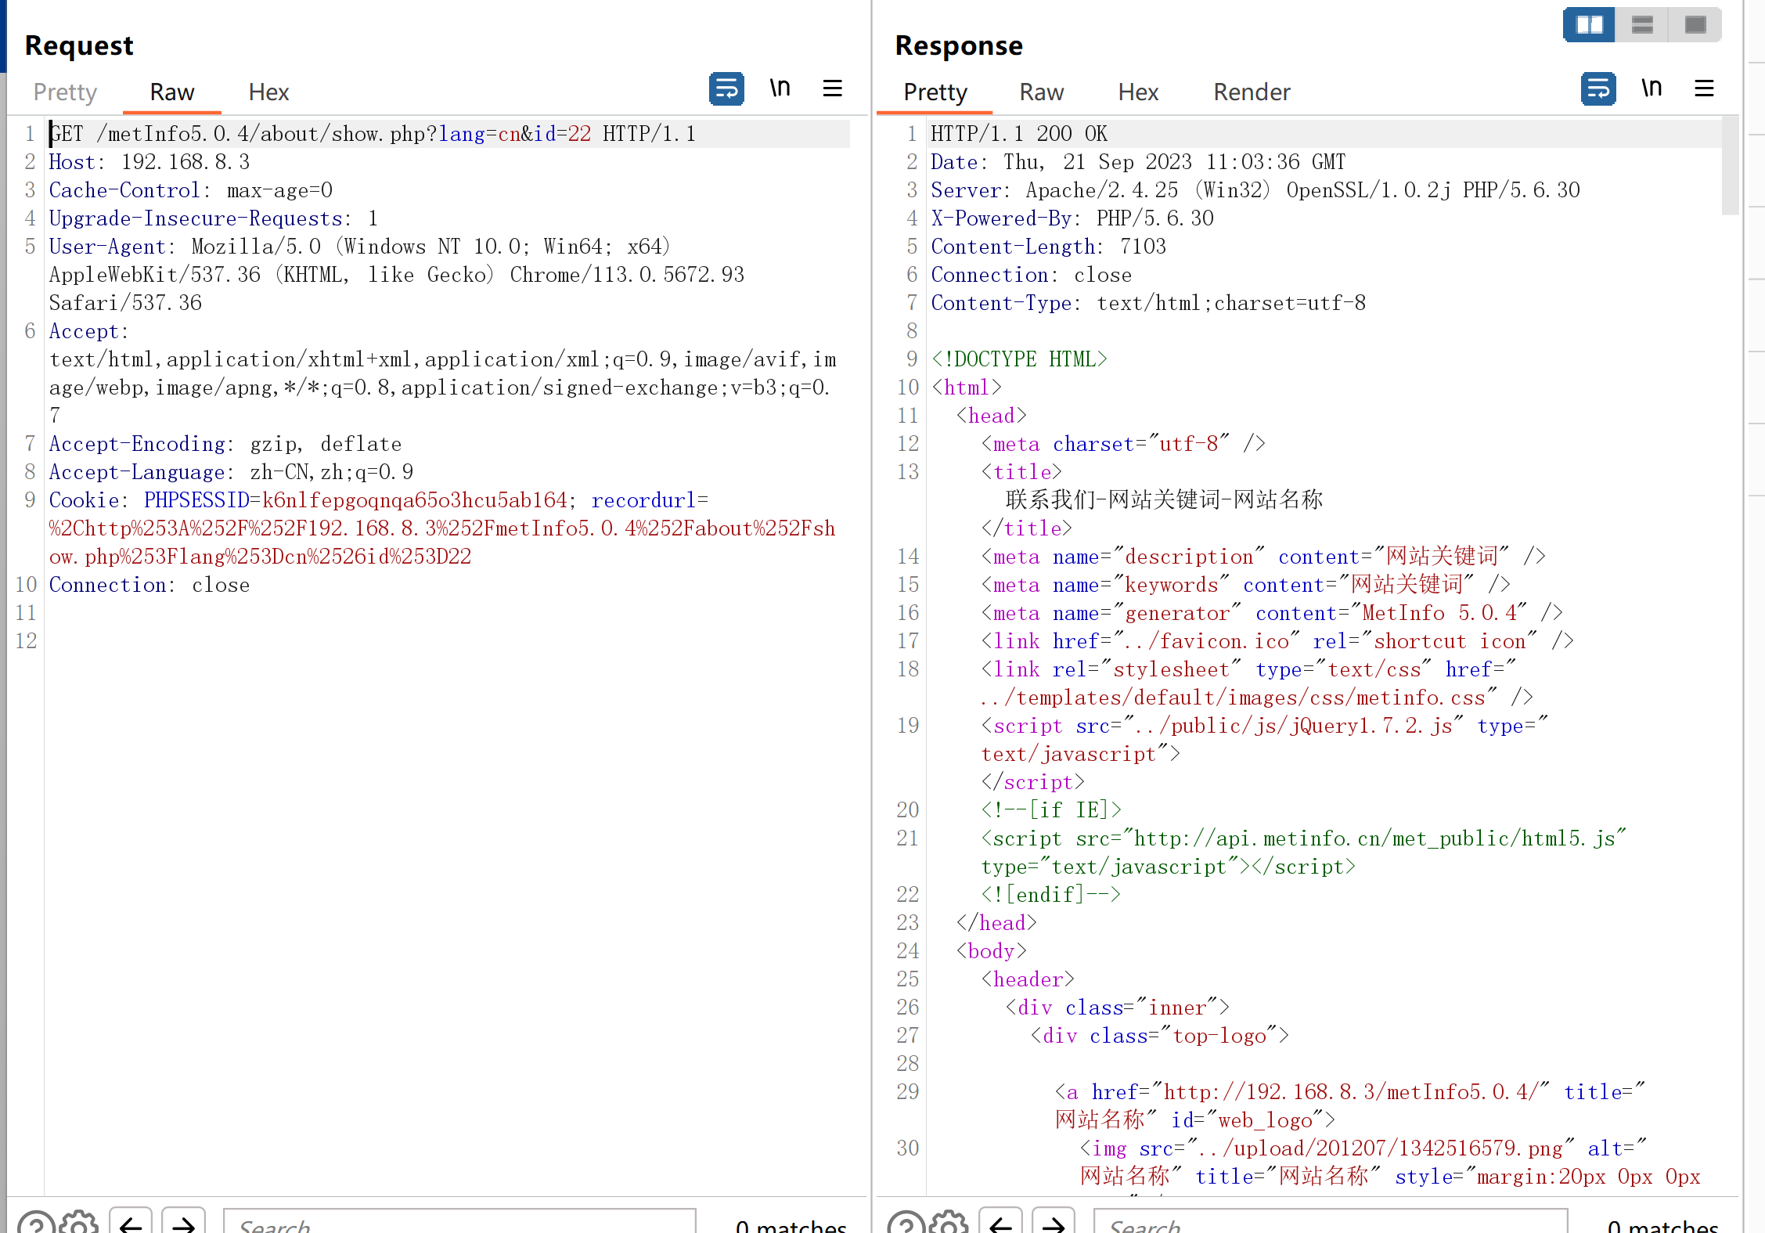Click the meta 'keywords' line

point(1245,585)
